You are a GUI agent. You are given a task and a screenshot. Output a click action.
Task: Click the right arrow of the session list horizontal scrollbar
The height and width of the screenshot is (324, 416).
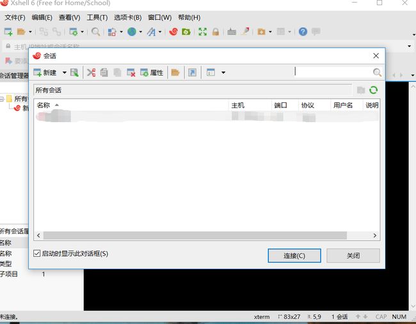click(375, 235)
